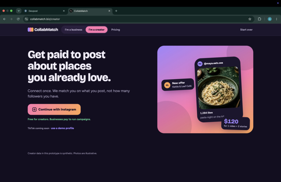This screenshot has width=281, height=182.
Task: Bookmark this page with the star icon
Action: click(x=250, y=19)
